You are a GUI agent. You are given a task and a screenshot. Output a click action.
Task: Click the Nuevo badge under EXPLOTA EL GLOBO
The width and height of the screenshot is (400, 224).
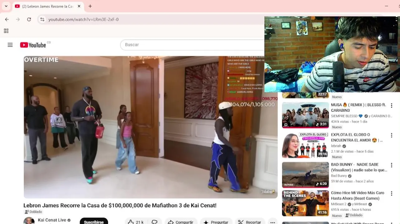pos(337,157)
